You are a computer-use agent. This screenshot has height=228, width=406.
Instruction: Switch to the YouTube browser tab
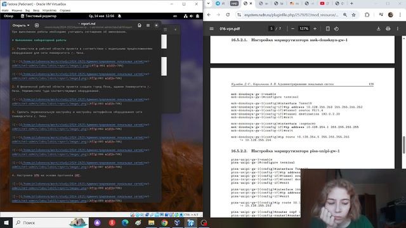[x=325, y=3]
